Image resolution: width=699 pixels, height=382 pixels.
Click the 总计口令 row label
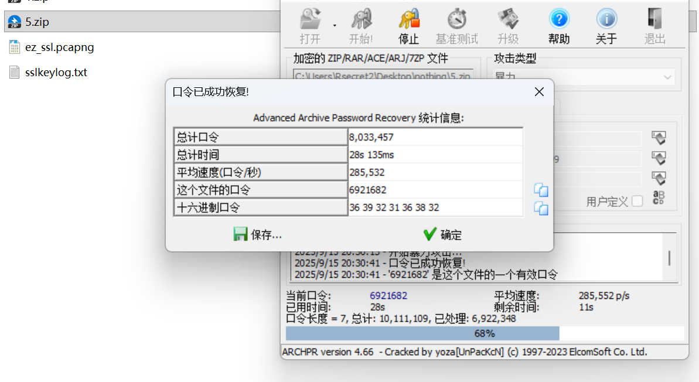point(260,137)
